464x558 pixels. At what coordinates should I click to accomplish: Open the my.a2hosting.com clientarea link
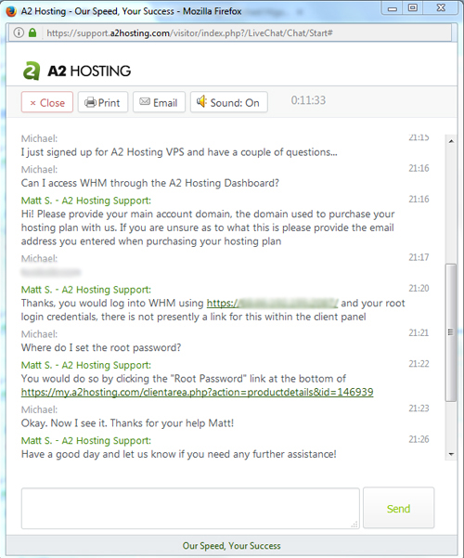tap(197, 392)
